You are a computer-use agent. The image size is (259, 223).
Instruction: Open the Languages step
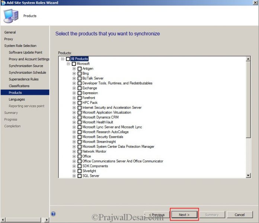[x=17, y=99]
